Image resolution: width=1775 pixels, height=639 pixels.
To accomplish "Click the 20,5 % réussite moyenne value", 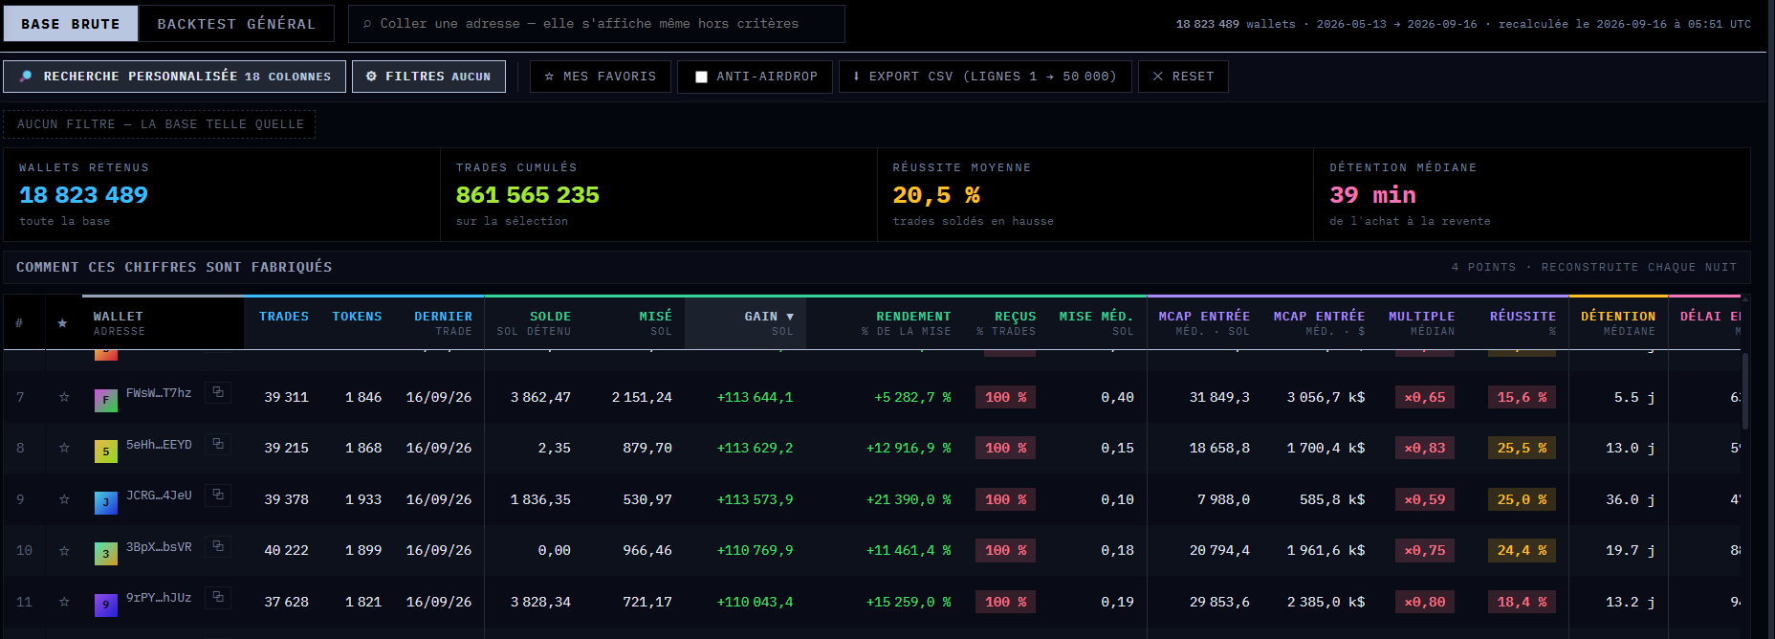I will coord(936,195).
